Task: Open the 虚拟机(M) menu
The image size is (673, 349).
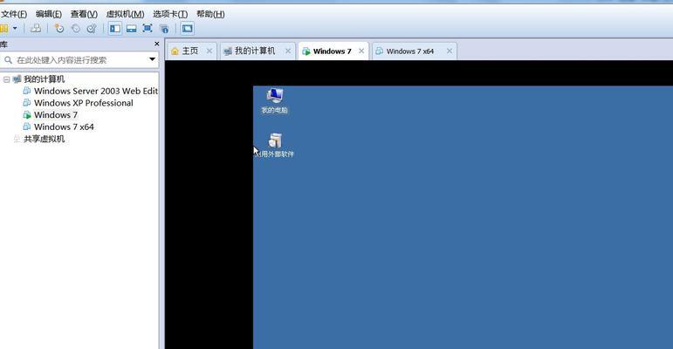Action: pyautogui.click(x=126, y=14)
